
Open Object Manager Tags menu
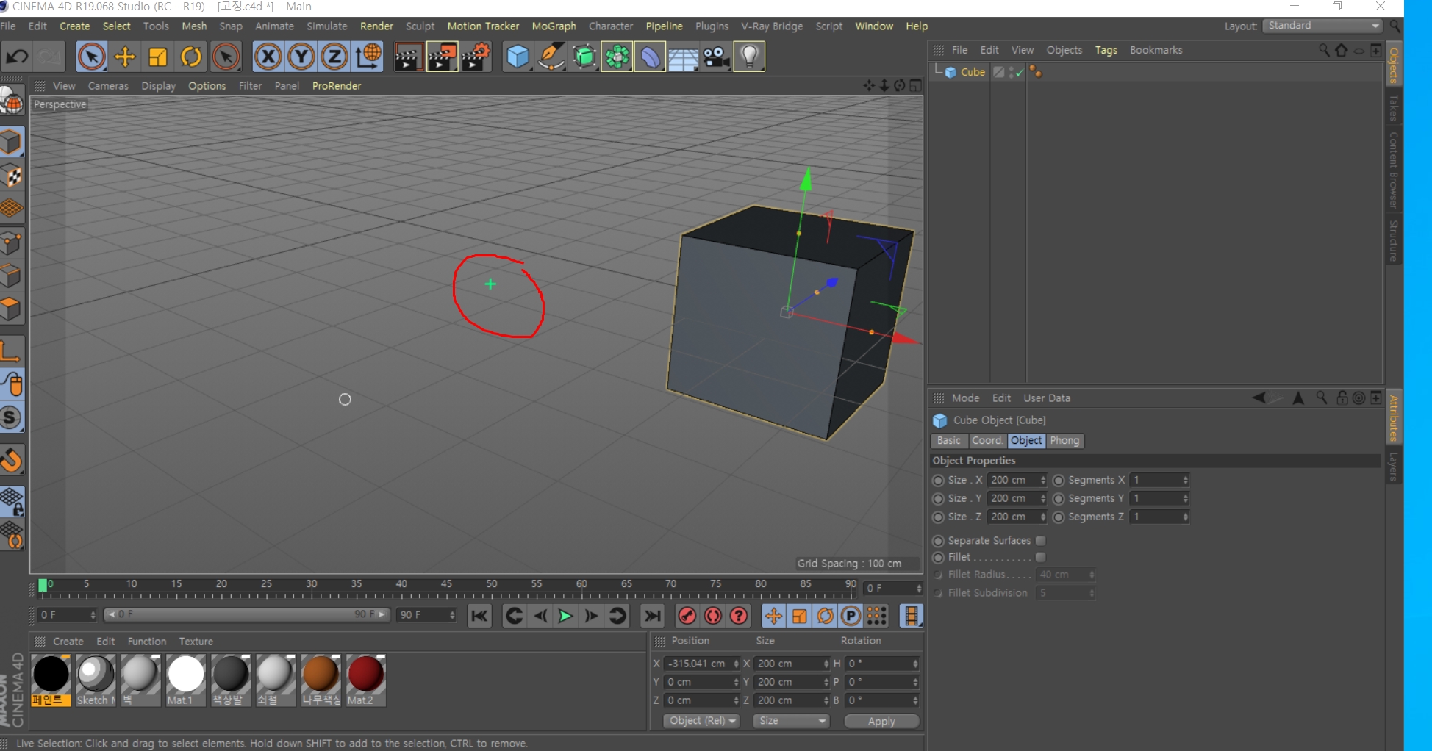1106,50
